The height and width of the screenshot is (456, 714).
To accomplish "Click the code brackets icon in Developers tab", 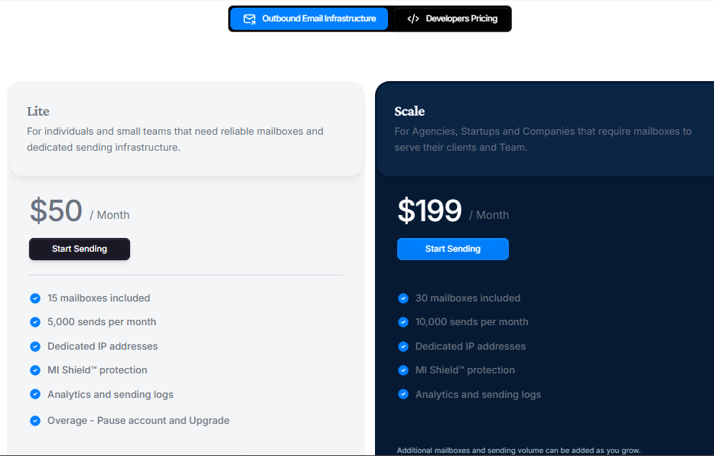I will (x=413, y=18).
